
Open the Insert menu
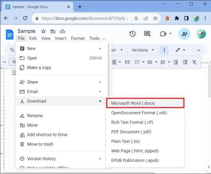point(61,38)
